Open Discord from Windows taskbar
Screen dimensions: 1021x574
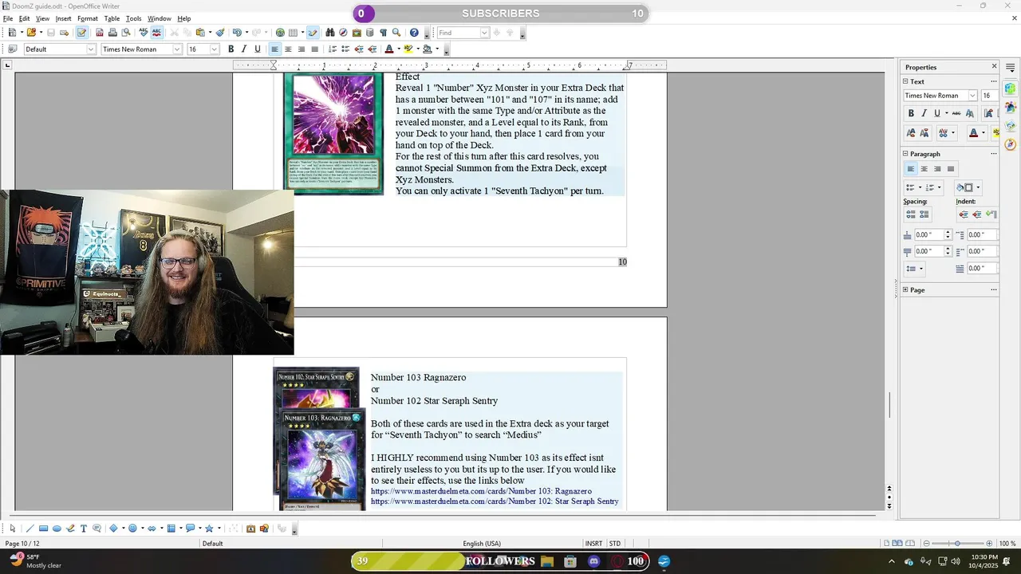pyautogui.click(x=593, y=561)
